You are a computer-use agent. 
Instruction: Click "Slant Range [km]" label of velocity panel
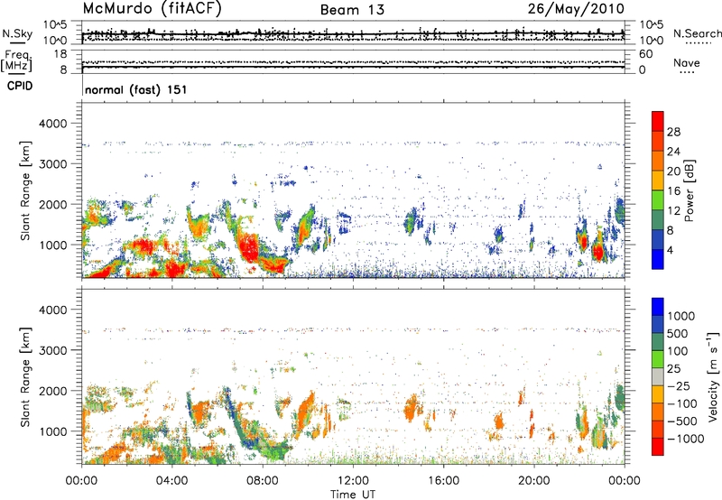point(25,377)
